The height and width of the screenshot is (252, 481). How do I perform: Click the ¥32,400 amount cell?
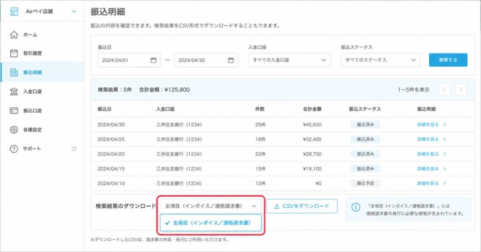(312, 139)
